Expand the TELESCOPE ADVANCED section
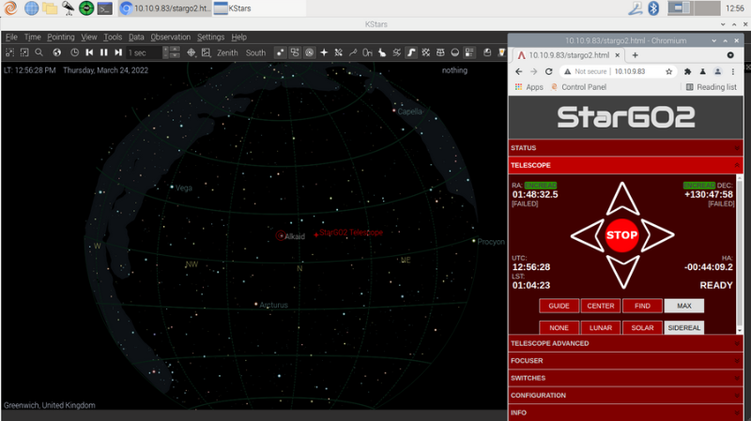Image resolution: width=751 pixels, height=421 pixels. click(x=625, y=343)
